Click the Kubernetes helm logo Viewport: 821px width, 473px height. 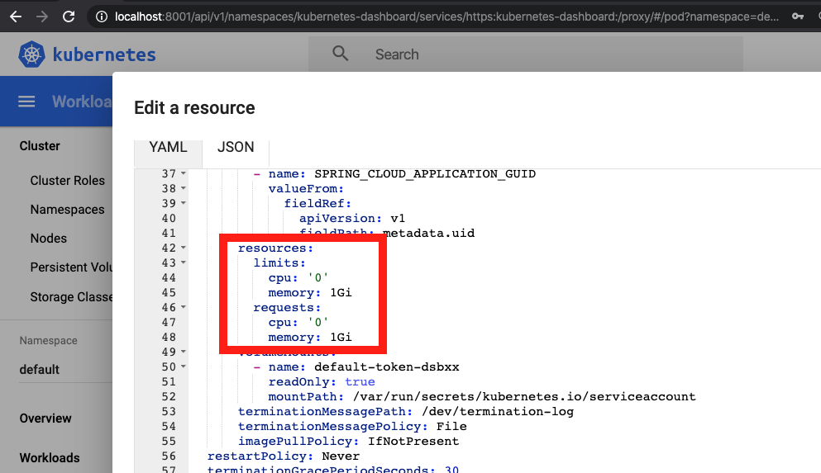click(31, 54)
